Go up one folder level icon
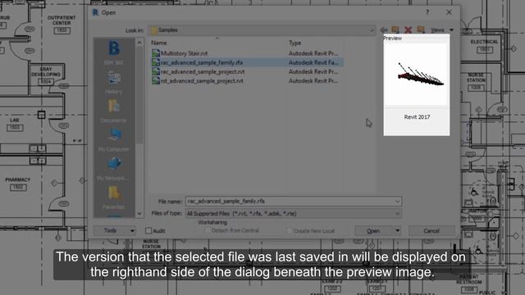 click(395, 30)
